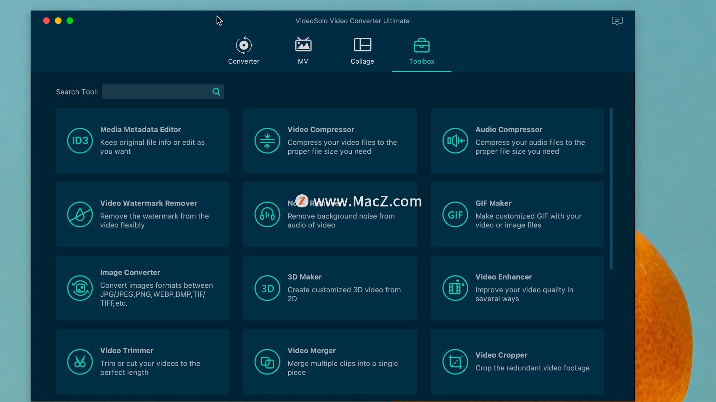Click "Crop the redundant video footage" description
The width and height of the screenshot is (716, 402).
tap(532, 368)
